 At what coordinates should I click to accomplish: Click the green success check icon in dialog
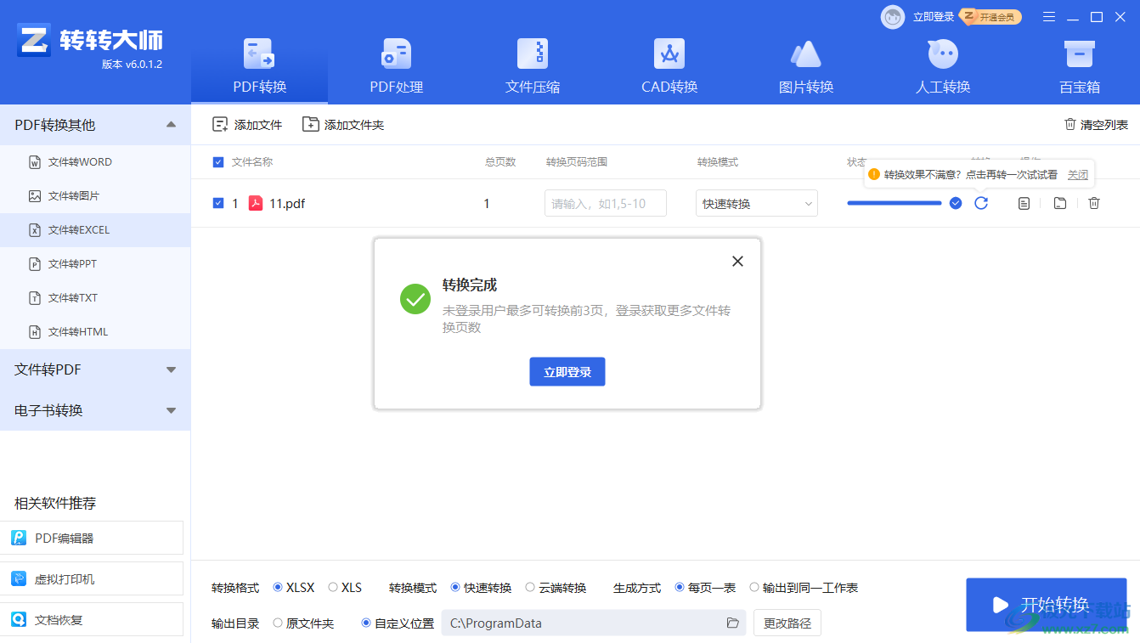tap(415, 299)
